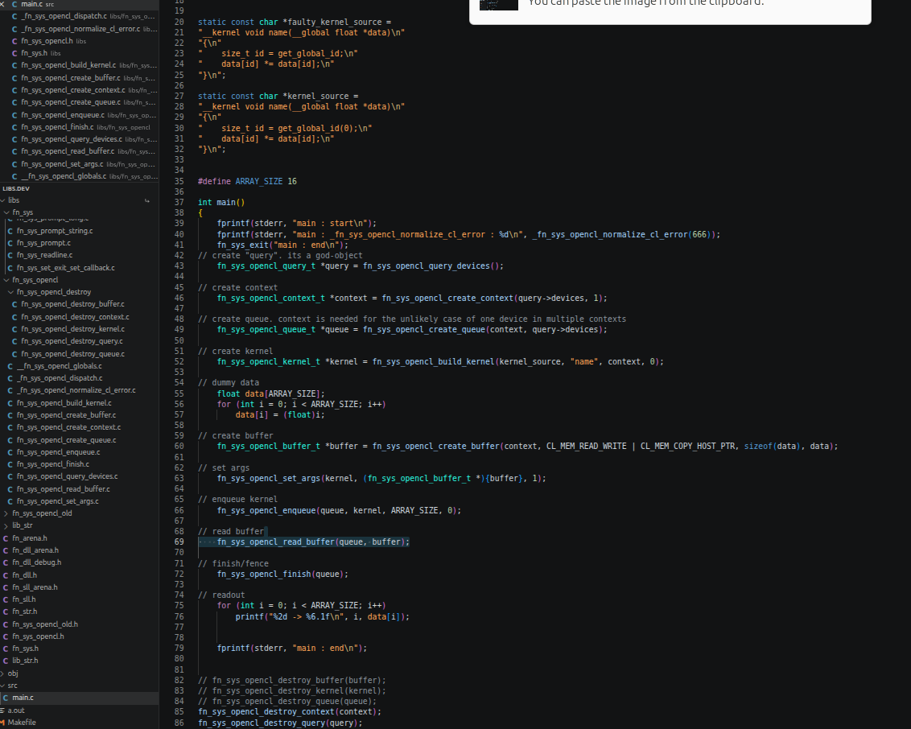
Task: Switch to main.c src in open editors
Action: pyautogui.click(x=79, y=4)
